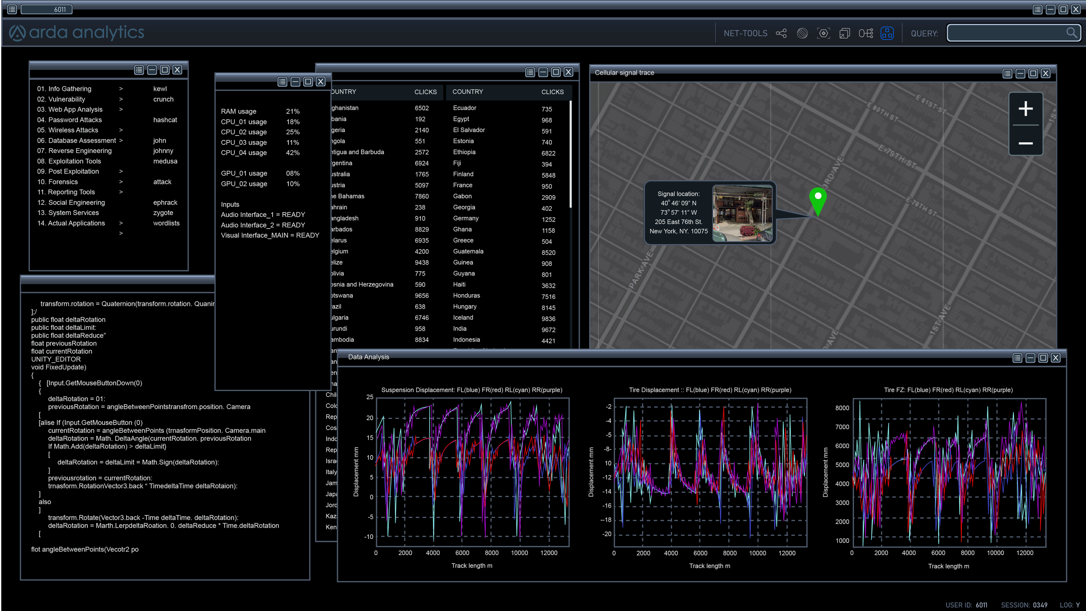Screen dimensions: 1086x611
Task: Click the country clicks list scrollbar
Action: pyautogui.click(x=570, y=155)
